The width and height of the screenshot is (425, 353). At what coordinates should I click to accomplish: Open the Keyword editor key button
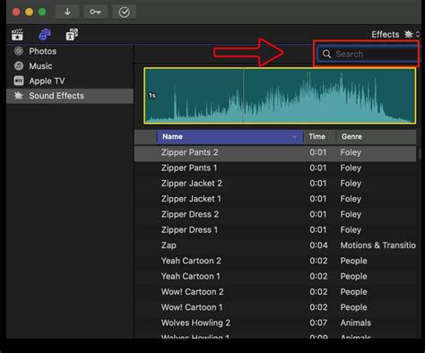96,12
